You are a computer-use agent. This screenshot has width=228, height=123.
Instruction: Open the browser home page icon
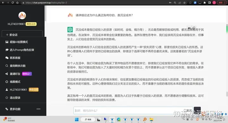[x=17, y=3]
